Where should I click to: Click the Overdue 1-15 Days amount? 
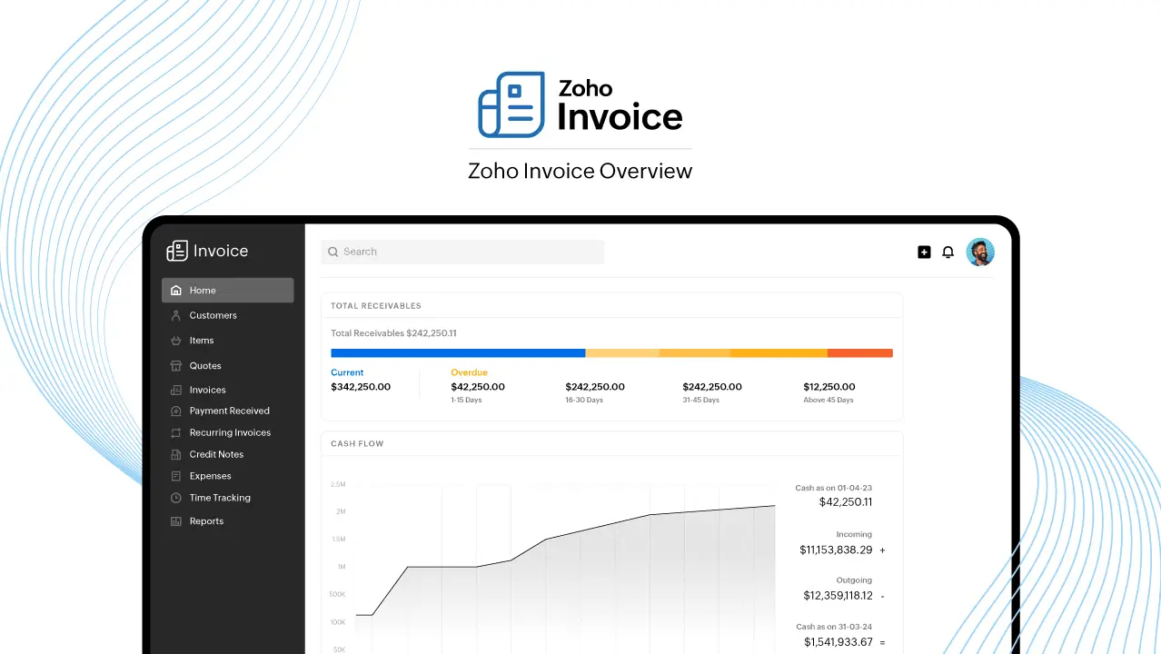[x=477, y=387]
